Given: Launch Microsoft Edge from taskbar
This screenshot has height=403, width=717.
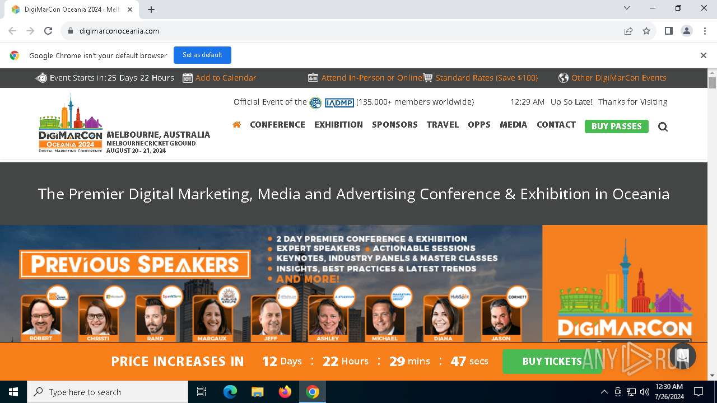Looking at the screenshot, I should click(230, 392).
